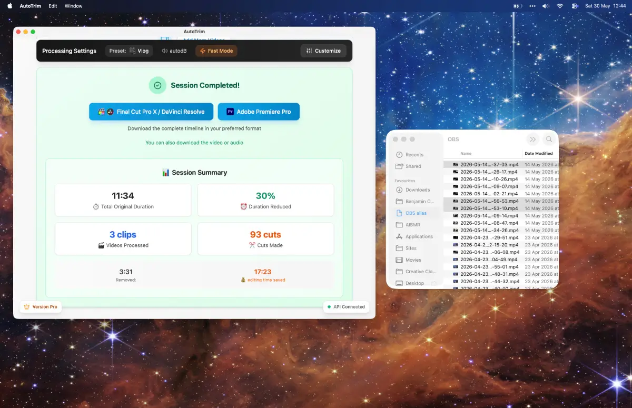Open the Customize settings button
This screenshot has height=408, width=632.
pyautogui.click(x=323, y=51)
